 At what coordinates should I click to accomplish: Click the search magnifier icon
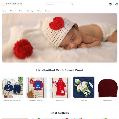click(x=72, y=4)
